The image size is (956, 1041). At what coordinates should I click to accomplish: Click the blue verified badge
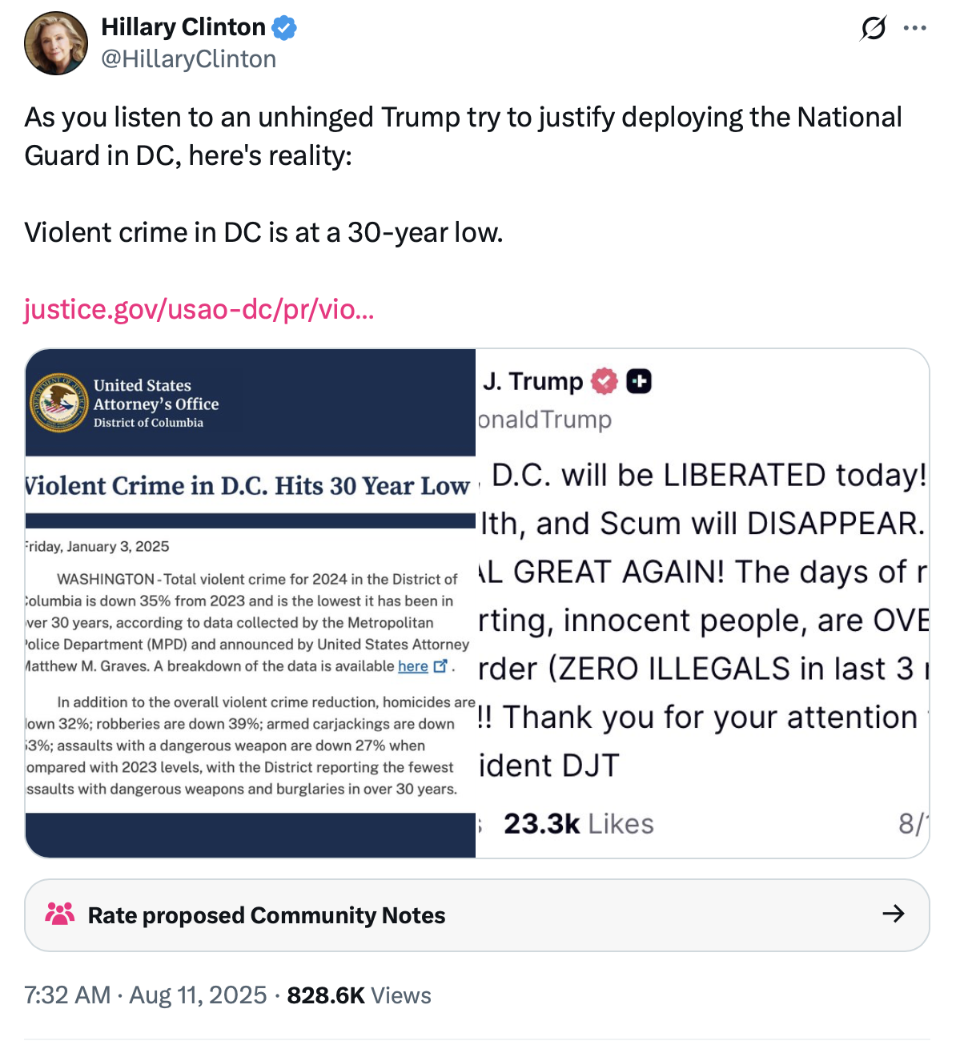(x=284, y=28)
